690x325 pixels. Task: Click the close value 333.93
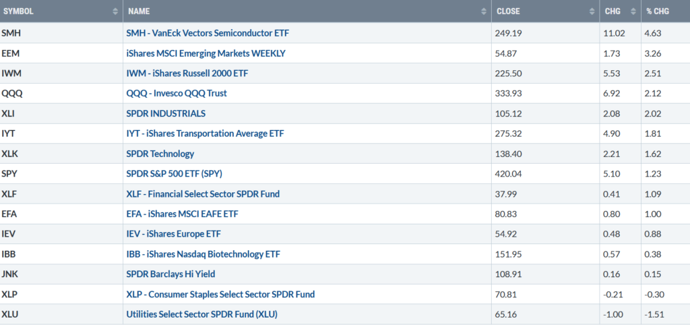point(509,93)
